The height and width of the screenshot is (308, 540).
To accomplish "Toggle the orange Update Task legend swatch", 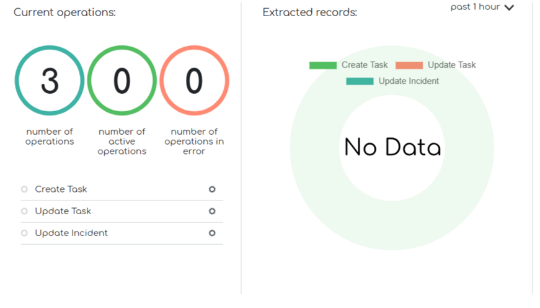I will (409, 65).
